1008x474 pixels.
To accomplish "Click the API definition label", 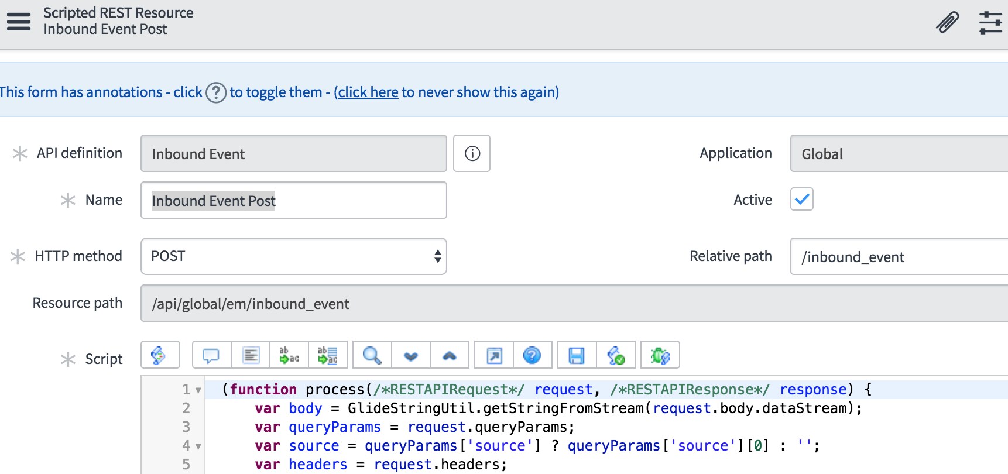I will pos(80,153).
